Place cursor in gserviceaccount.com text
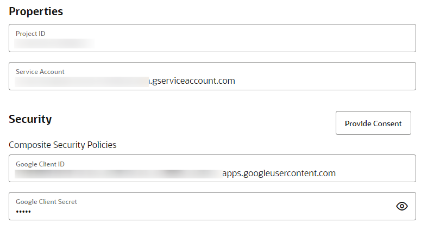 [193, 81]
